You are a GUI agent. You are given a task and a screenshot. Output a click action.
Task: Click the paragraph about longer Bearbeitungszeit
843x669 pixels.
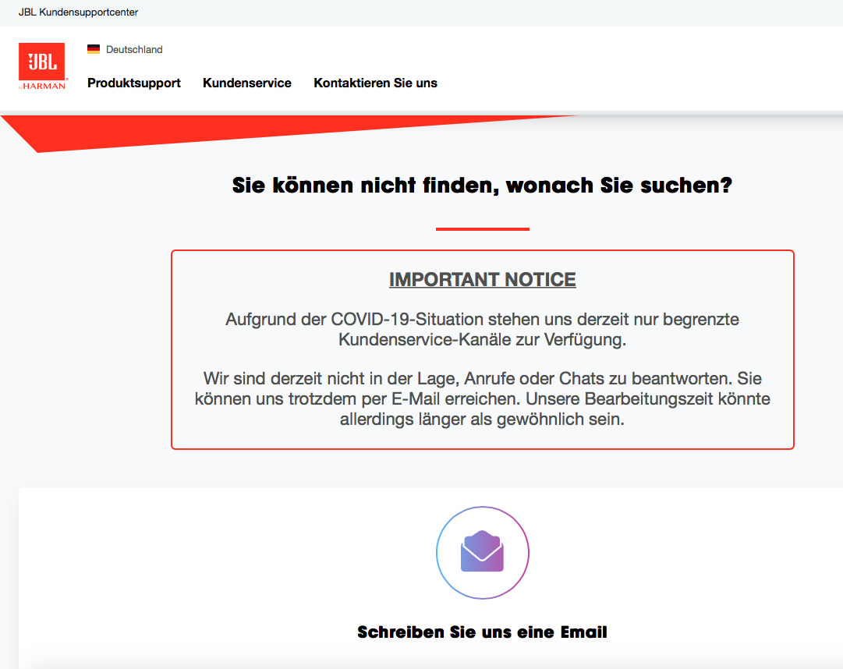coord(482,398)
